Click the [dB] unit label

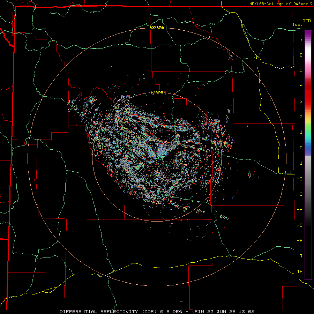(298, 24)
